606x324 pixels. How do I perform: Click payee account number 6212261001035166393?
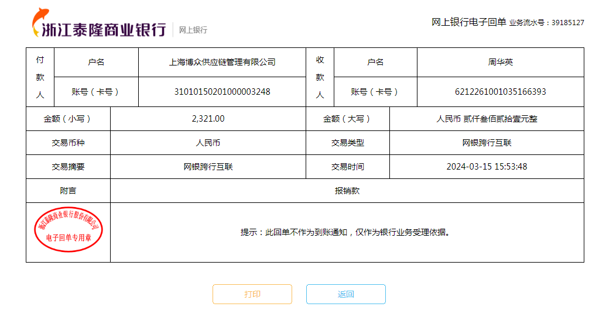click(500, 92)
